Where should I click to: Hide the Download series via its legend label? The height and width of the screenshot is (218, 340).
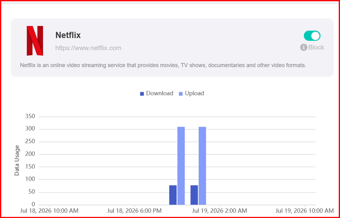pos(159,93)
